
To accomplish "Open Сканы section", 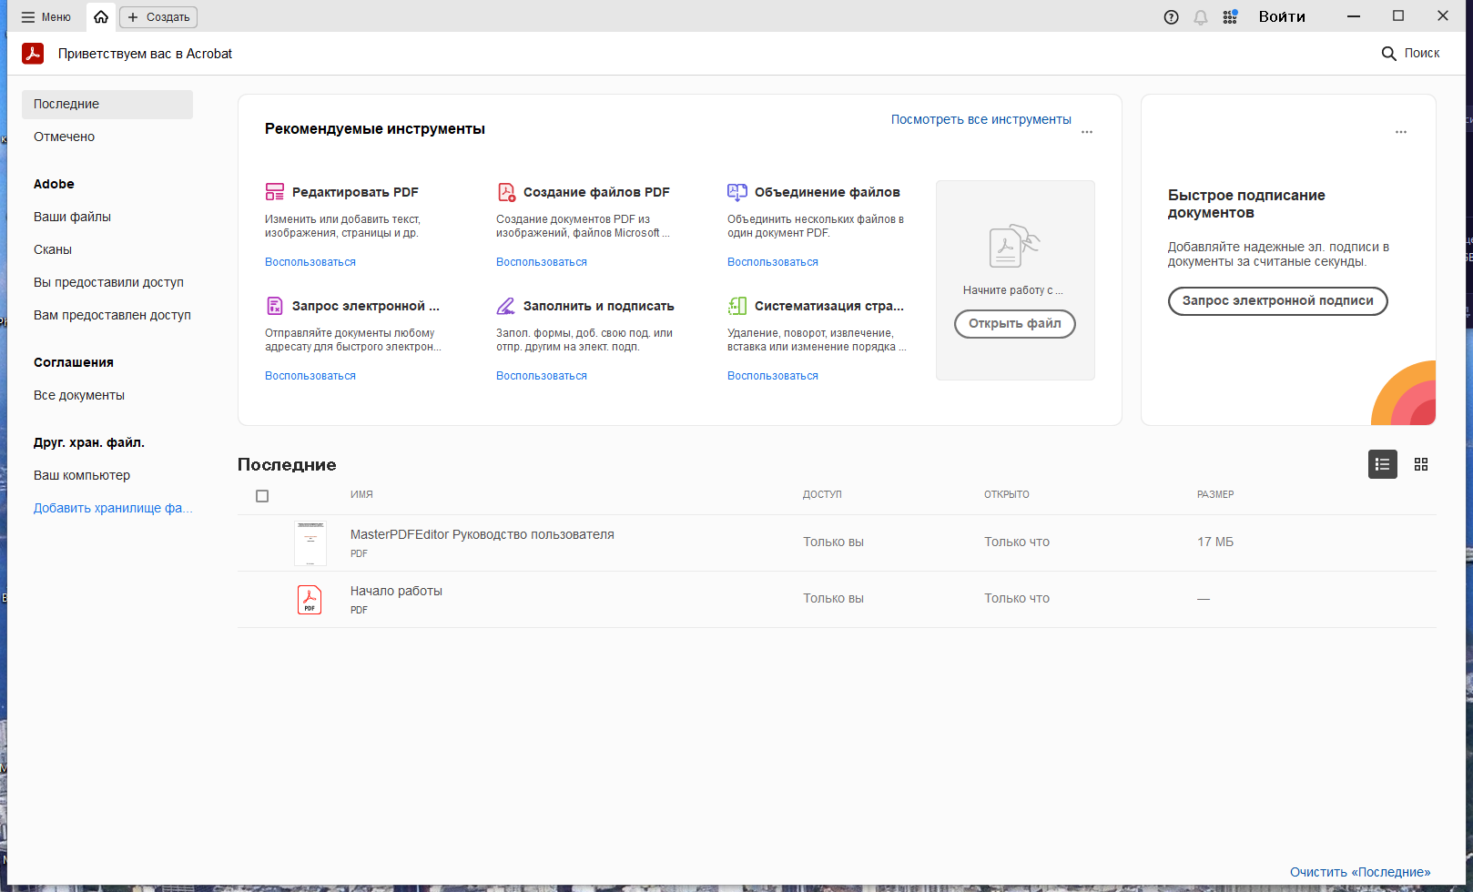I will tap(53, 249).
